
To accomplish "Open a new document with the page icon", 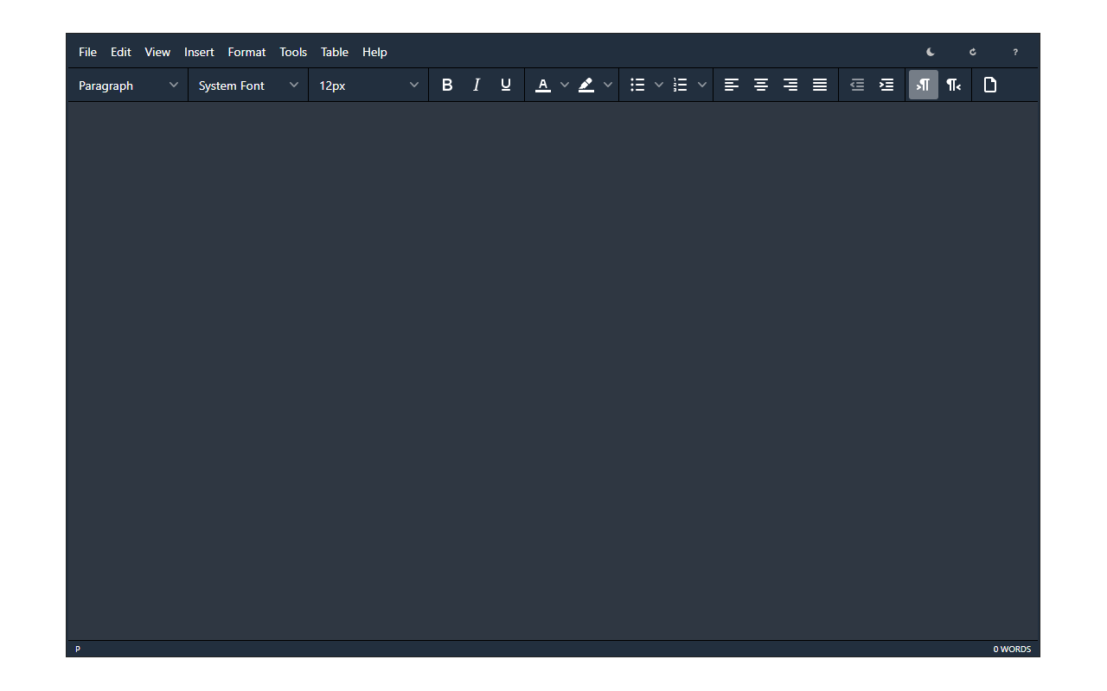I will pyautogui.click(x=990, y=85).
